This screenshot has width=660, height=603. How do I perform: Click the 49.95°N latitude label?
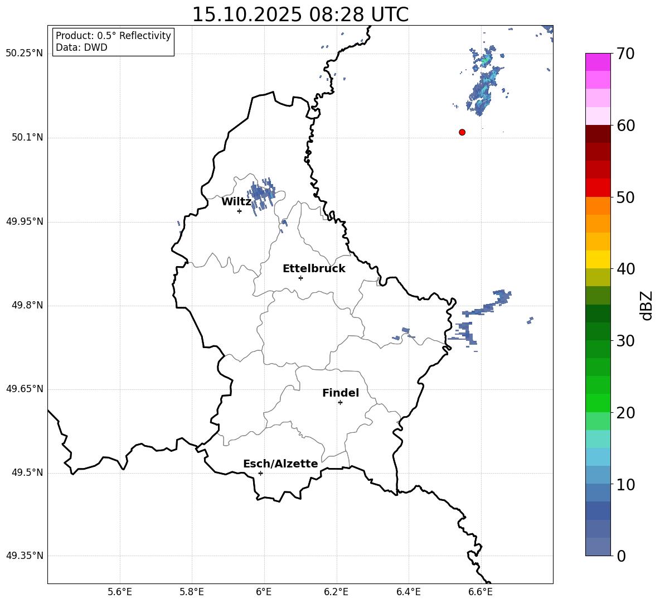(x=25, y=221)
